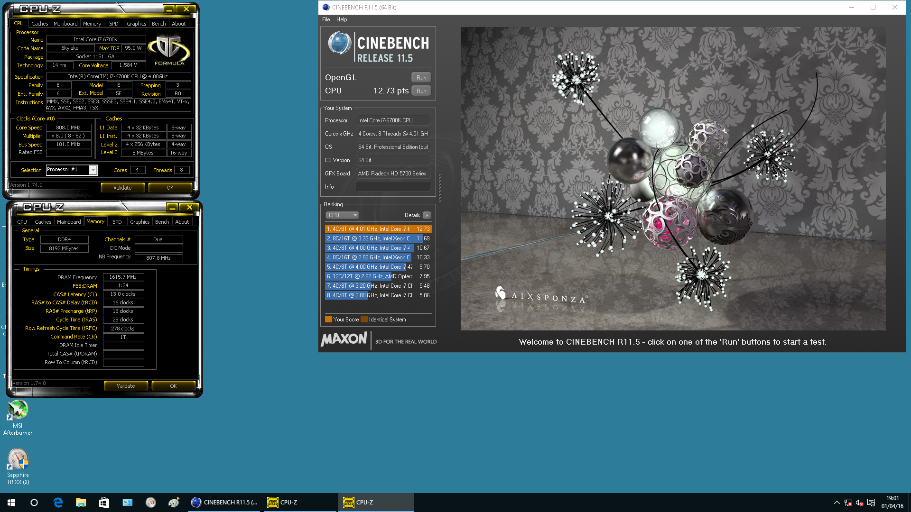Select ranking row 3 scoring 10.67
The height and width of the screenshot is (512, 911).
coord(378,248)
